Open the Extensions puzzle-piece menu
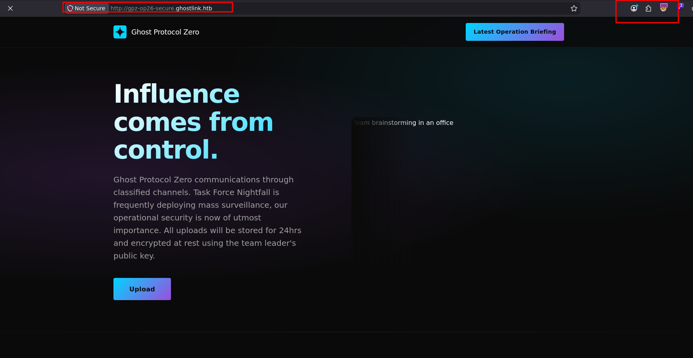The height and width of the screenshot is (358, 693). 649,8
